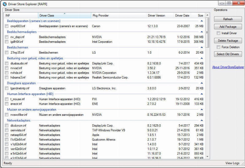
Task: Click the Delete Package button
Action: tap(228, 41)
